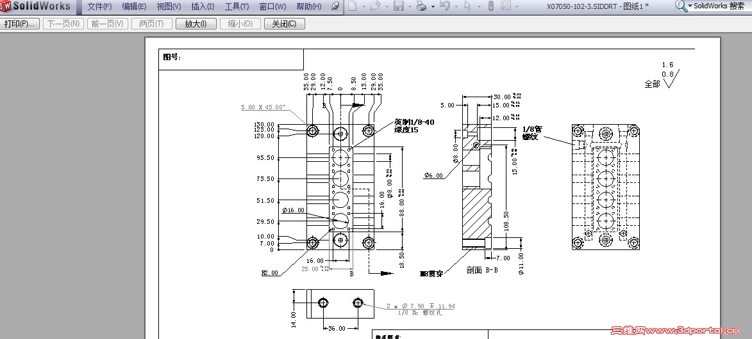752x339 pixels.
Task: Click the R2.00 radius dimension
Action: tap(269, 273)
